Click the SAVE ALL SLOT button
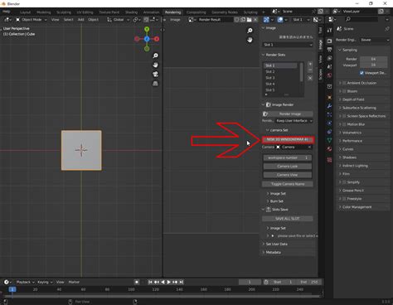Viewport: 393px width, 305px height. tap(288, 219)
